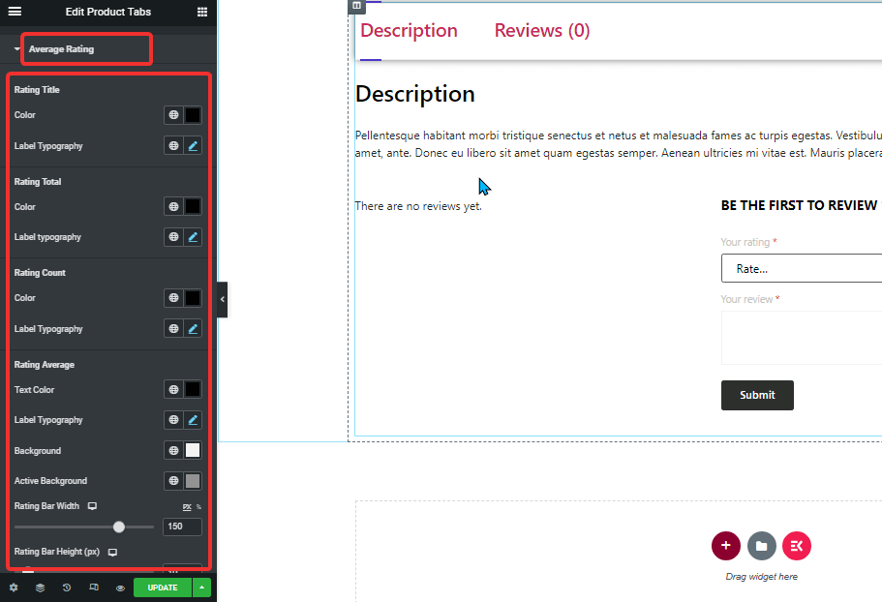Open Rating Average Text Color swatch
882x602 pixels.
[193, 389]
